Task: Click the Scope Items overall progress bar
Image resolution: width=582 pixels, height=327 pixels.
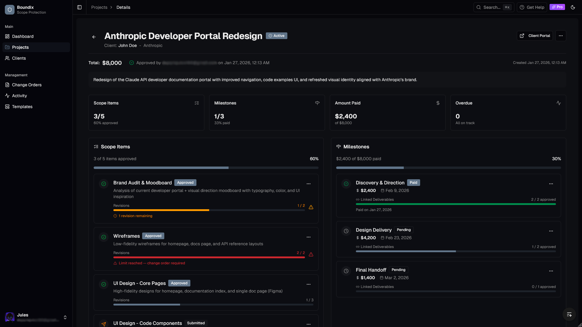Action: tap(206, 168)
